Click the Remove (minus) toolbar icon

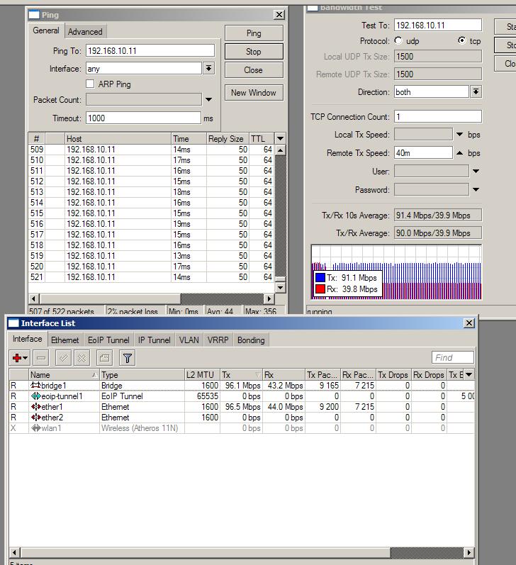click(41, 358)
